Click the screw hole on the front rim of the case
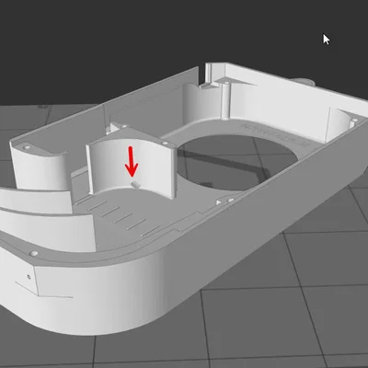Screen dimensions: 368x368 tap(34, 253)
